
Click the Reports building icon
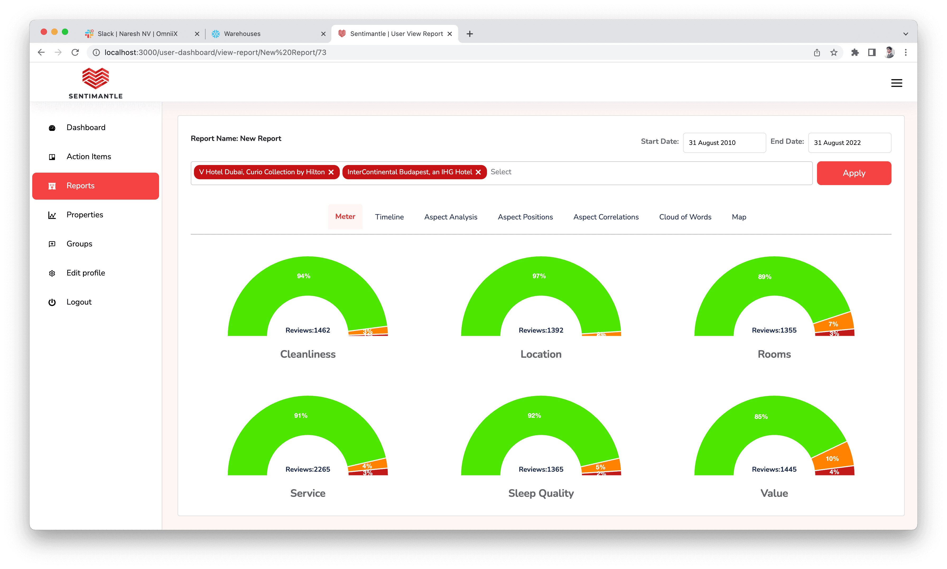point(52,186)
